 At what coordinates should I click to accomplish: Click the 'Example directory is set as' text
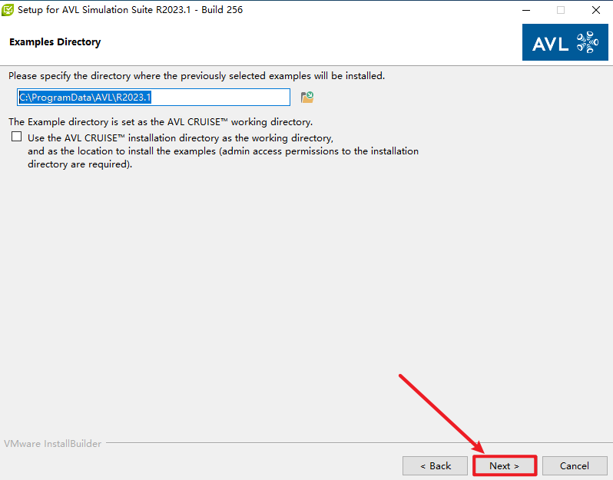point(161,121)
